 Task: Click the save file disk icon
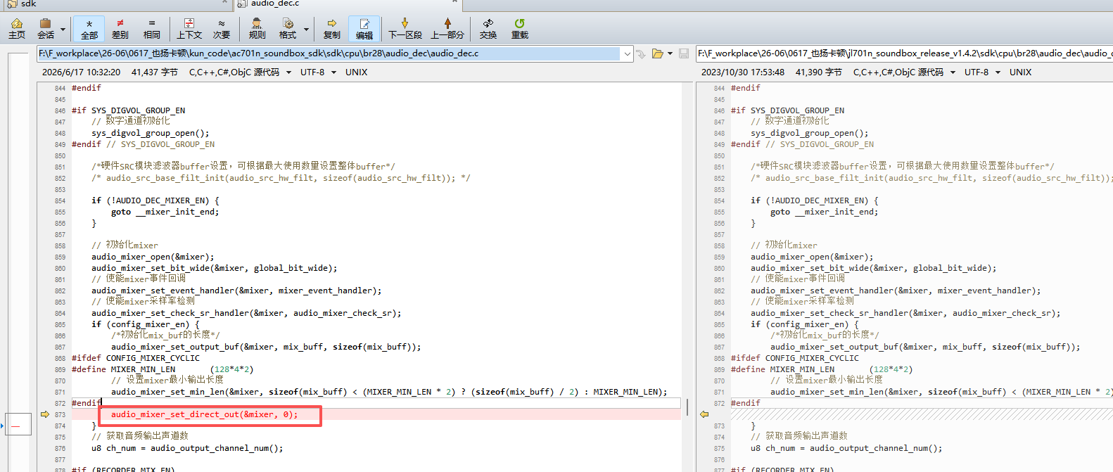tap(684, 53)
